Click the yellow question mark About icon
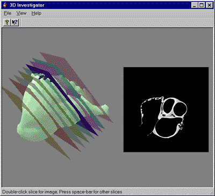Screen dimensions: 215x196 7,23
